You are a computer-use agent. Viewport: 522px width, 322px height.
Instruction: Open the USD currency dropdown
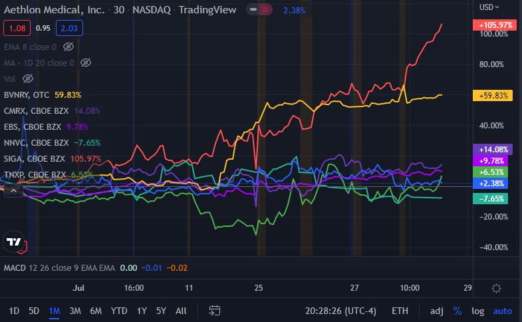(x=489, y=7)
